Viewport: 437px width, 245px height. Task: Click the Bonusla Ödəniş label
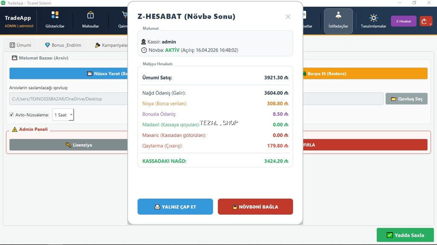click(x=159, y=114)
